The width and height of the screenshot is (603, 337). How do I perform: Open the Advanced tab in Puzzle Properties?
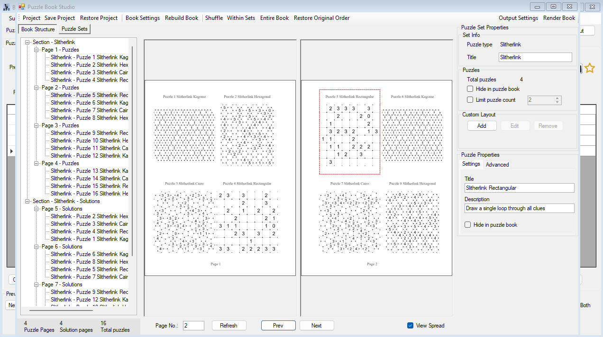coord(497,165)
